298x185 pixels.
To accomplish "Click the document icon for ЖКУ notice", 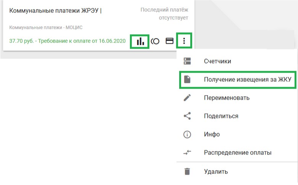I will coord(187,80).
